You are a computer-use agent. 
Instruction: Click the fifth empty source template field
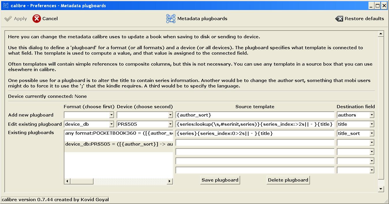[x=255, y=152]
